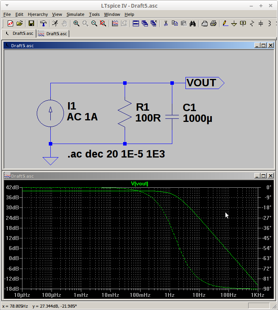Select the Place Ground tool

[234, 24]
